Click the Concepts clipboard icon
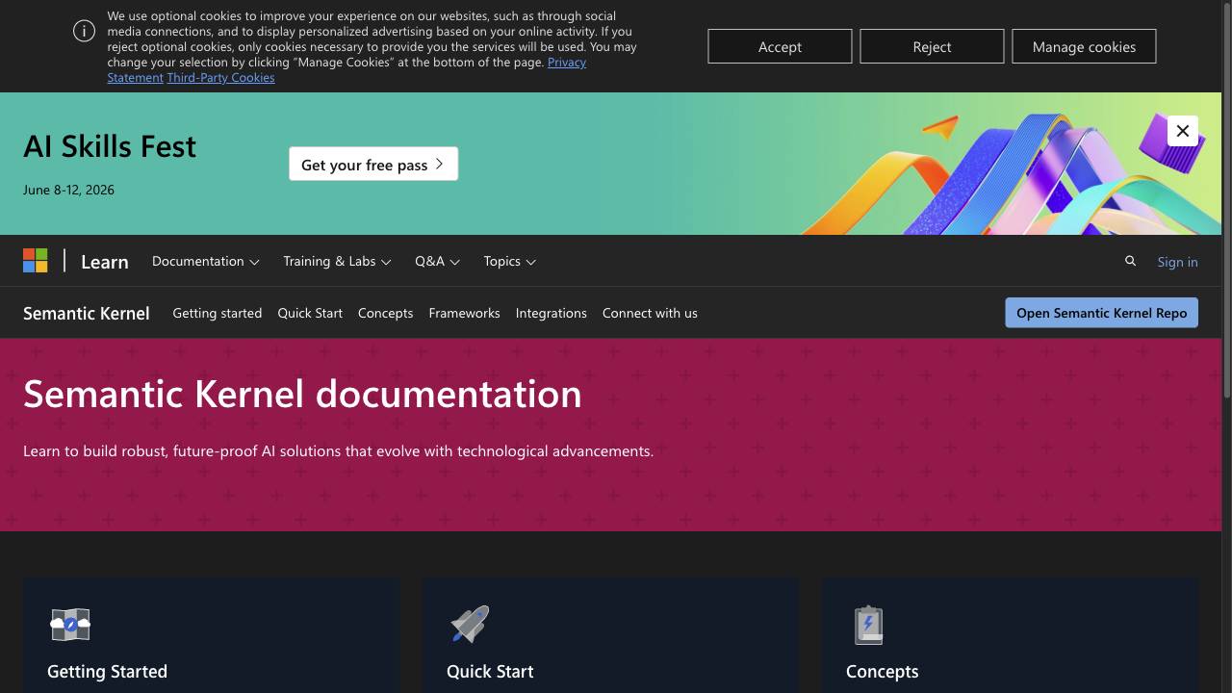Image resolution: width=1232 pixels, height=693 pixels. coord(868,625)
